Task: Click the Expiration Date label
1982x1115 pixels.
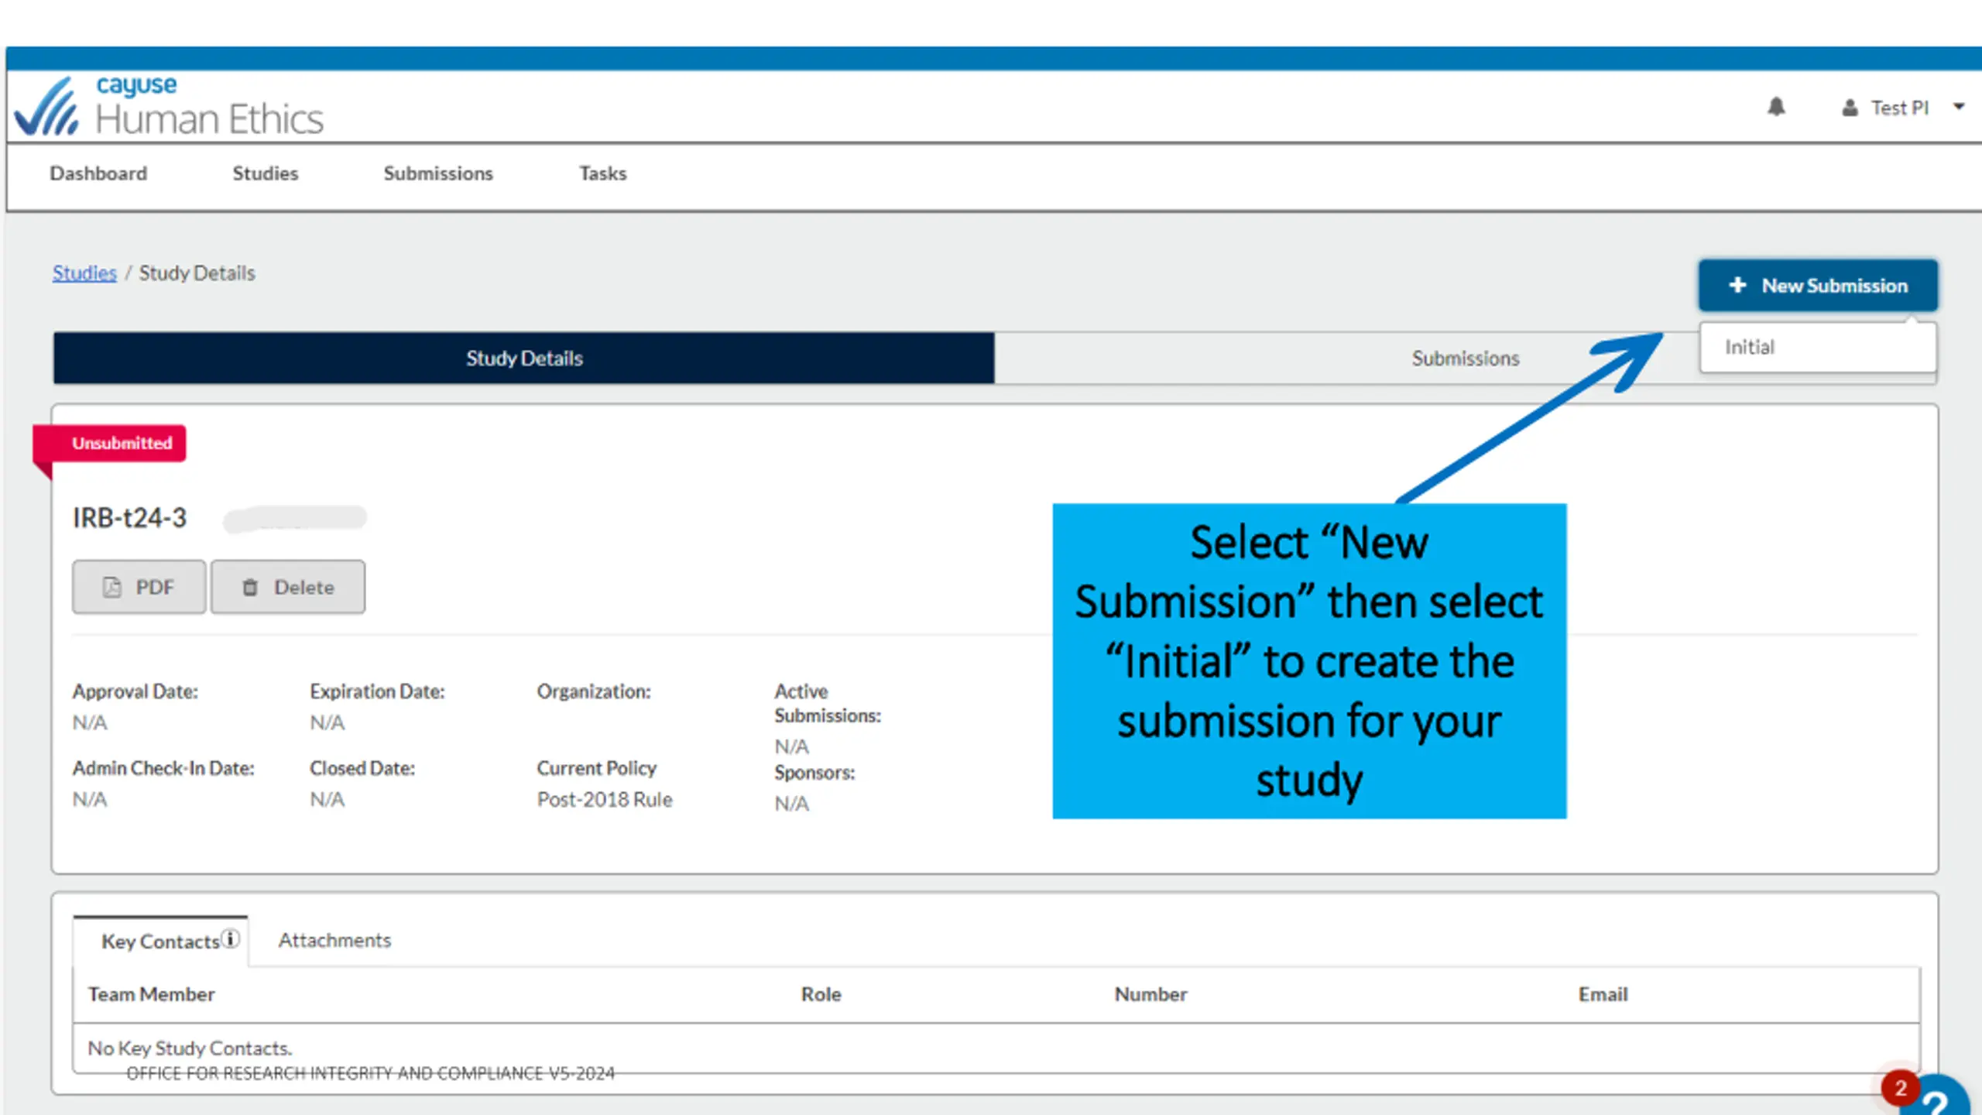Action: pyautogui.click(x=377, y=691)
